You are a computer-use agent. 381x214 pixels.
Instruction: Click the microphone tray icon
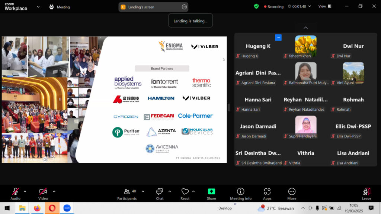[x=317, y=208]
